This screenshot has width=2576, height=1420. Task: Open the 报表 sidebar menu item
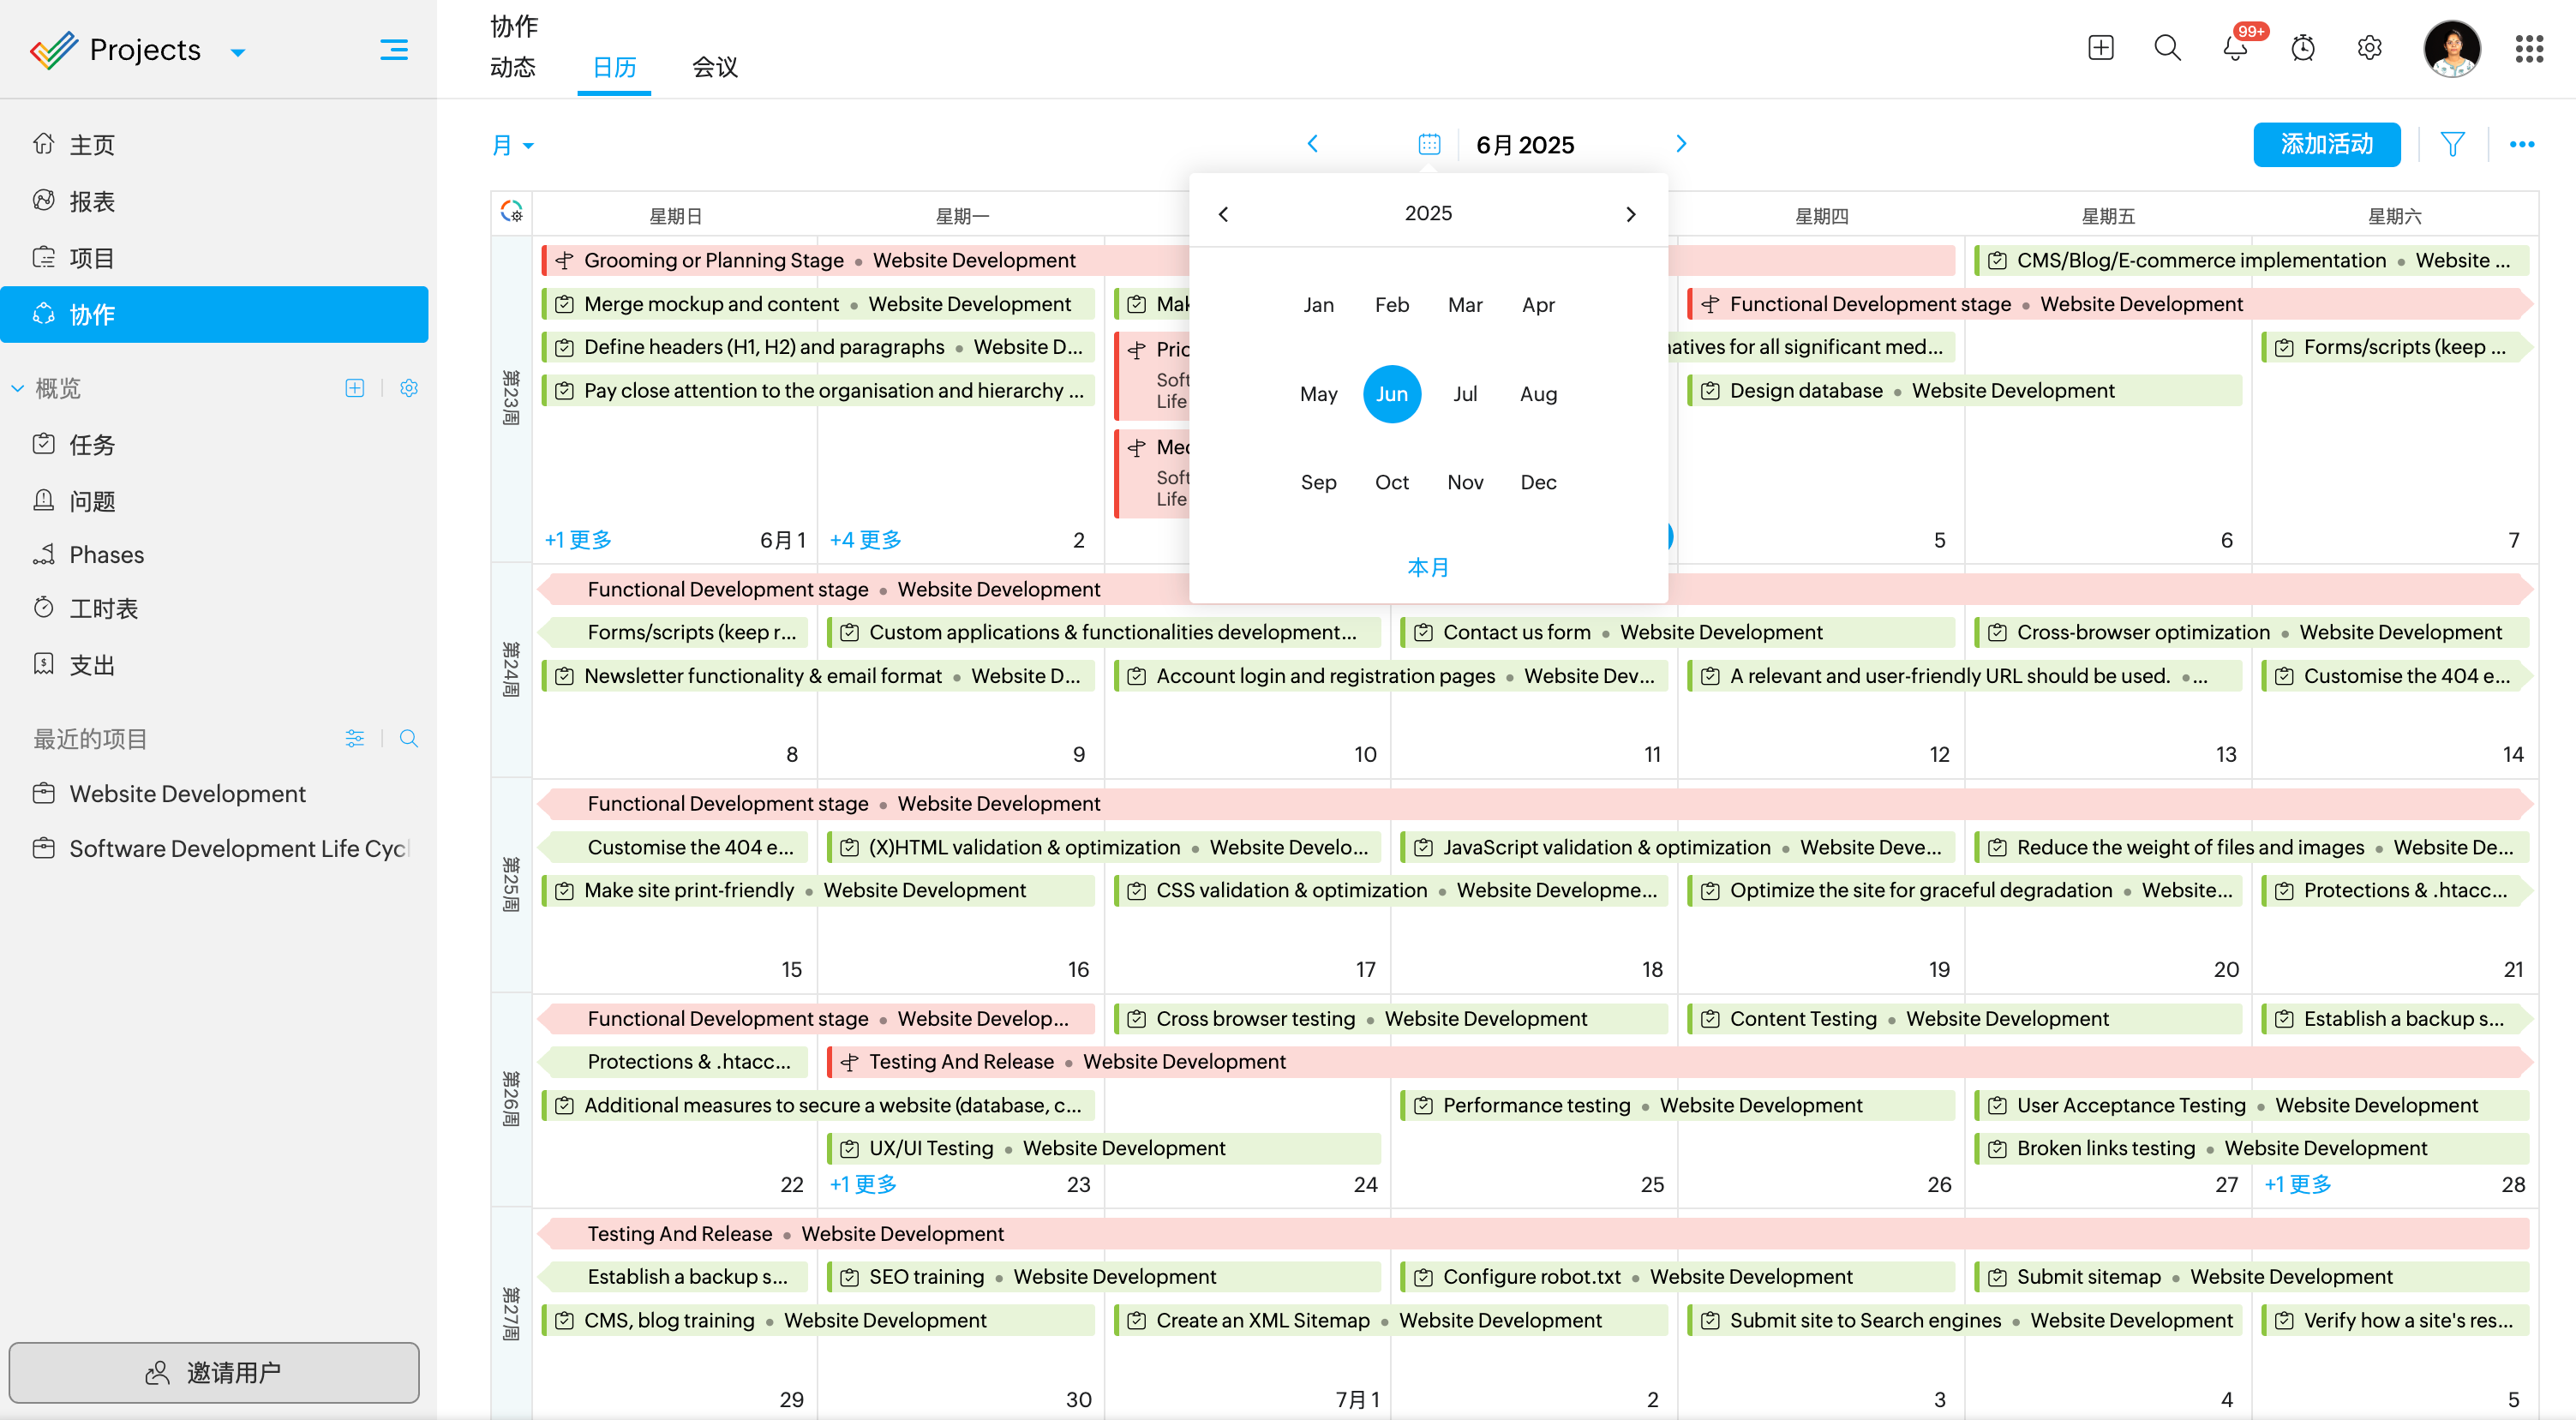(x=92, y=201)
